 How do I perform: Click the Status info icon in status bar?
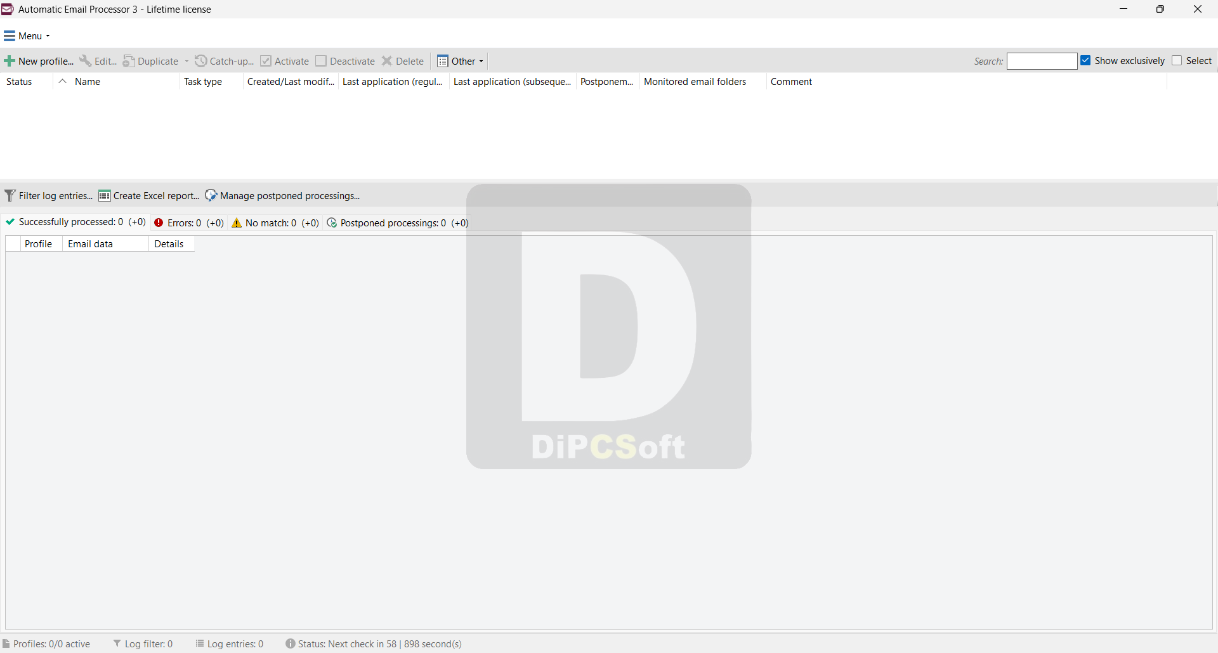click(291, 643)
